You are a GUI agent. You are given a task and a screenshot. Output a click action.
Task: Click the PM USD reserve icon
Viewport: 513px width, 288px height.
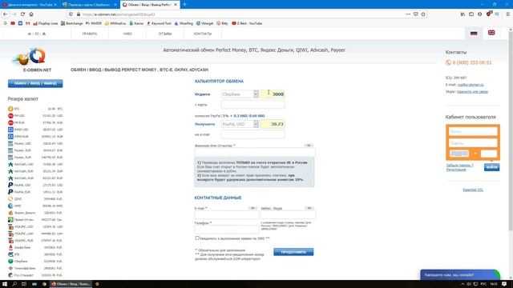tap(10, 115)
